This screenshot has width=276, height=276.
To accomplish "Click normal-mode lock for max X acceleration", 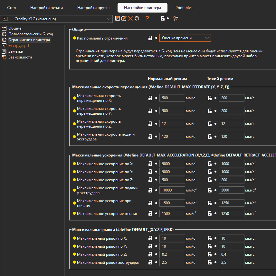I will [150, 164].
